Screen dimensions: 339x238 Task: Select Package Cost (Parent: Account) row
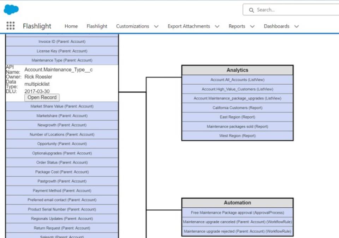[x=62, y=172]
